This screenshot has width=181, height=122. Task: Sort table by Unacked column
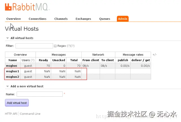[x=59, y=60]
